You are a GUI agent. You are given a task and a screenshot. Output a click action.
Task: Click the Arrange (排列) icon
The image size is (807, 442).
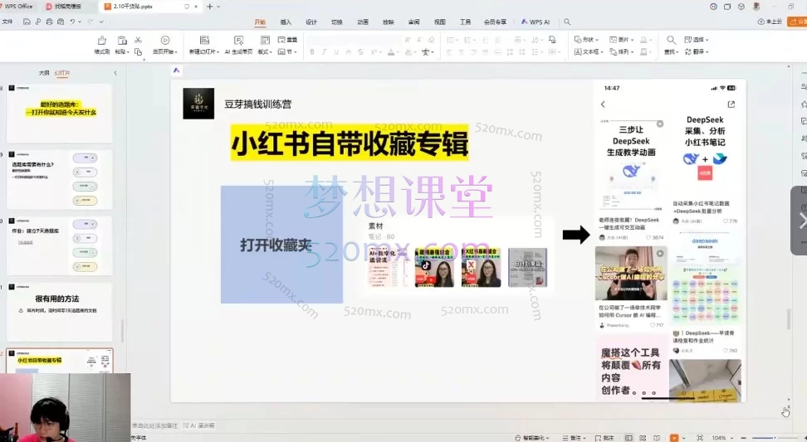(614, 52)
